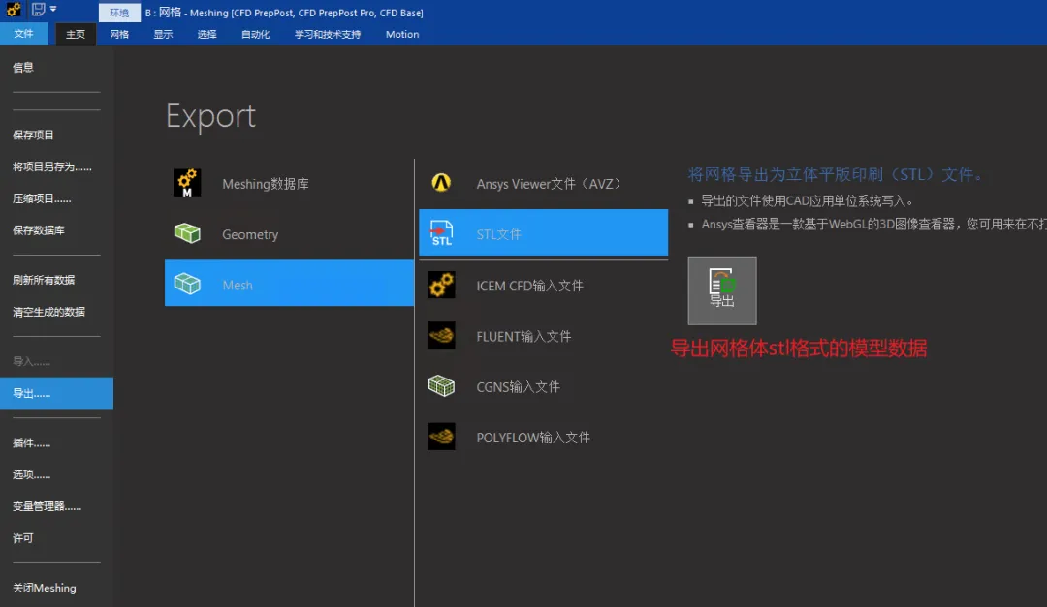Click the Mesh cube icon
The width and height of the screenshot is (1047, 607).
pos(187,284)
